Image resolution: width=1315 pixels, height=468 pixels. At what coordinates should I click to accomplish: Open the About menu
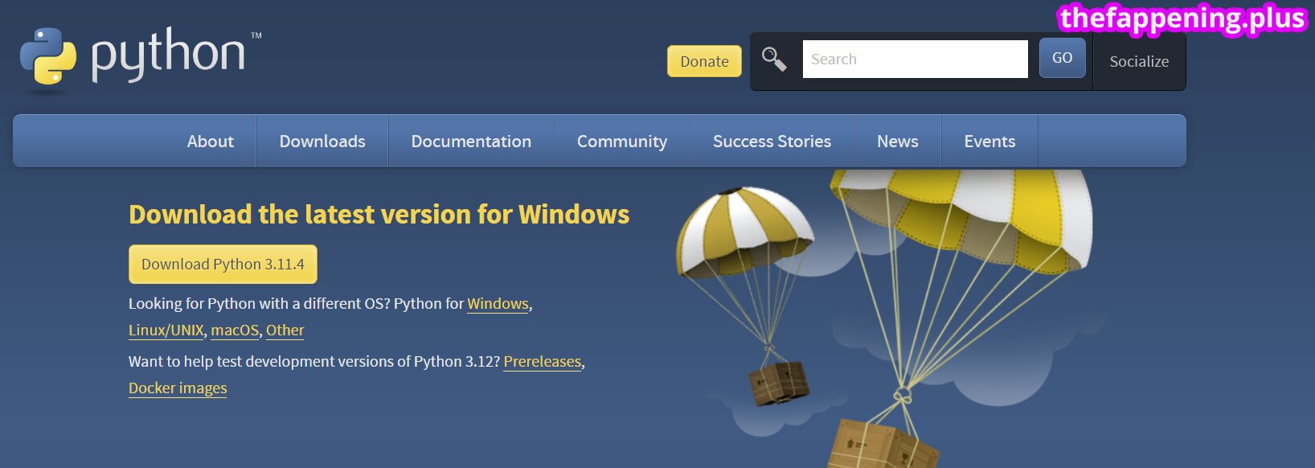coord(211,141)
